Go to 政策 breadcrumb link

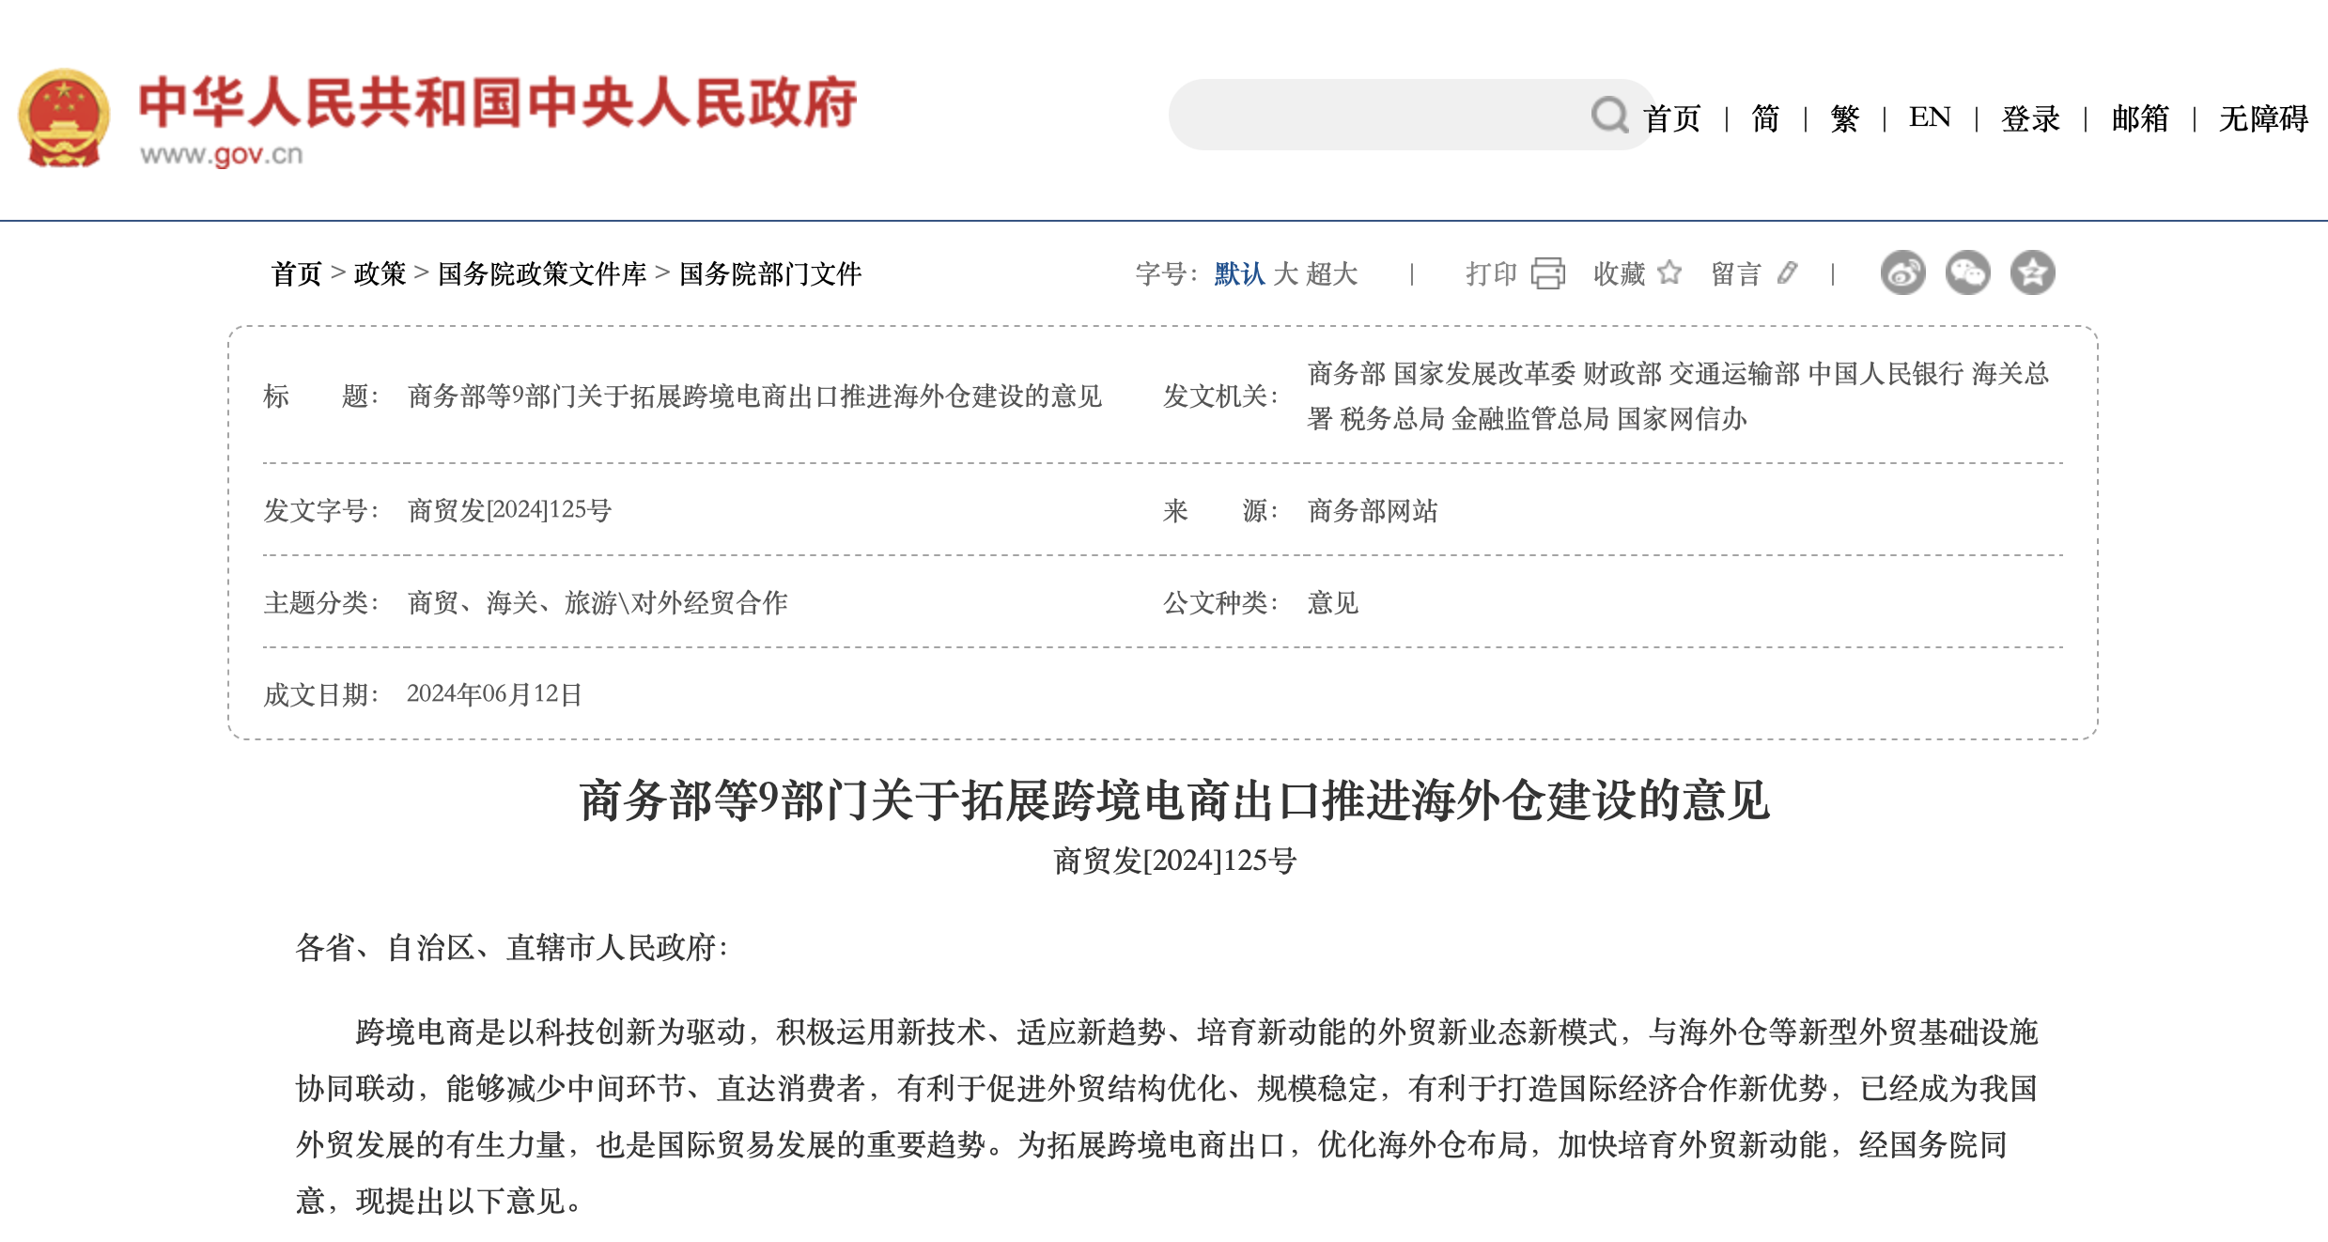point(380,273)
